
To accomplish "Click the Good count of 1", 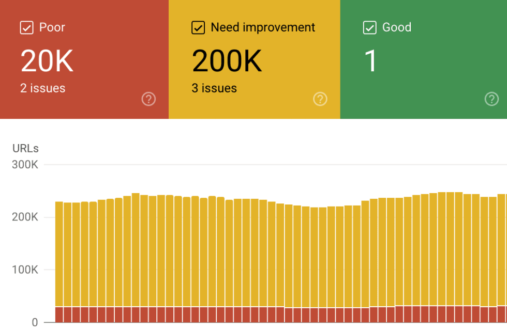I will click(370, 60).
